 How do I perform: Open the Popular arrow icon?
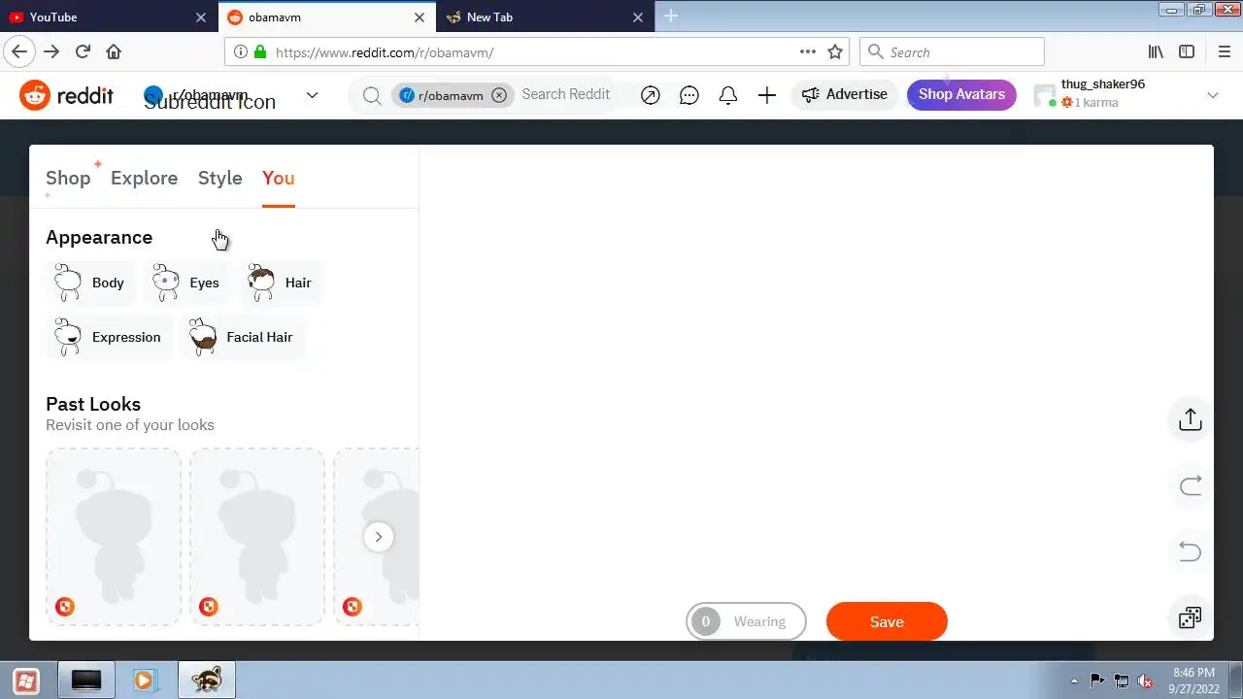pyautogui.click(x=651, y=95)
